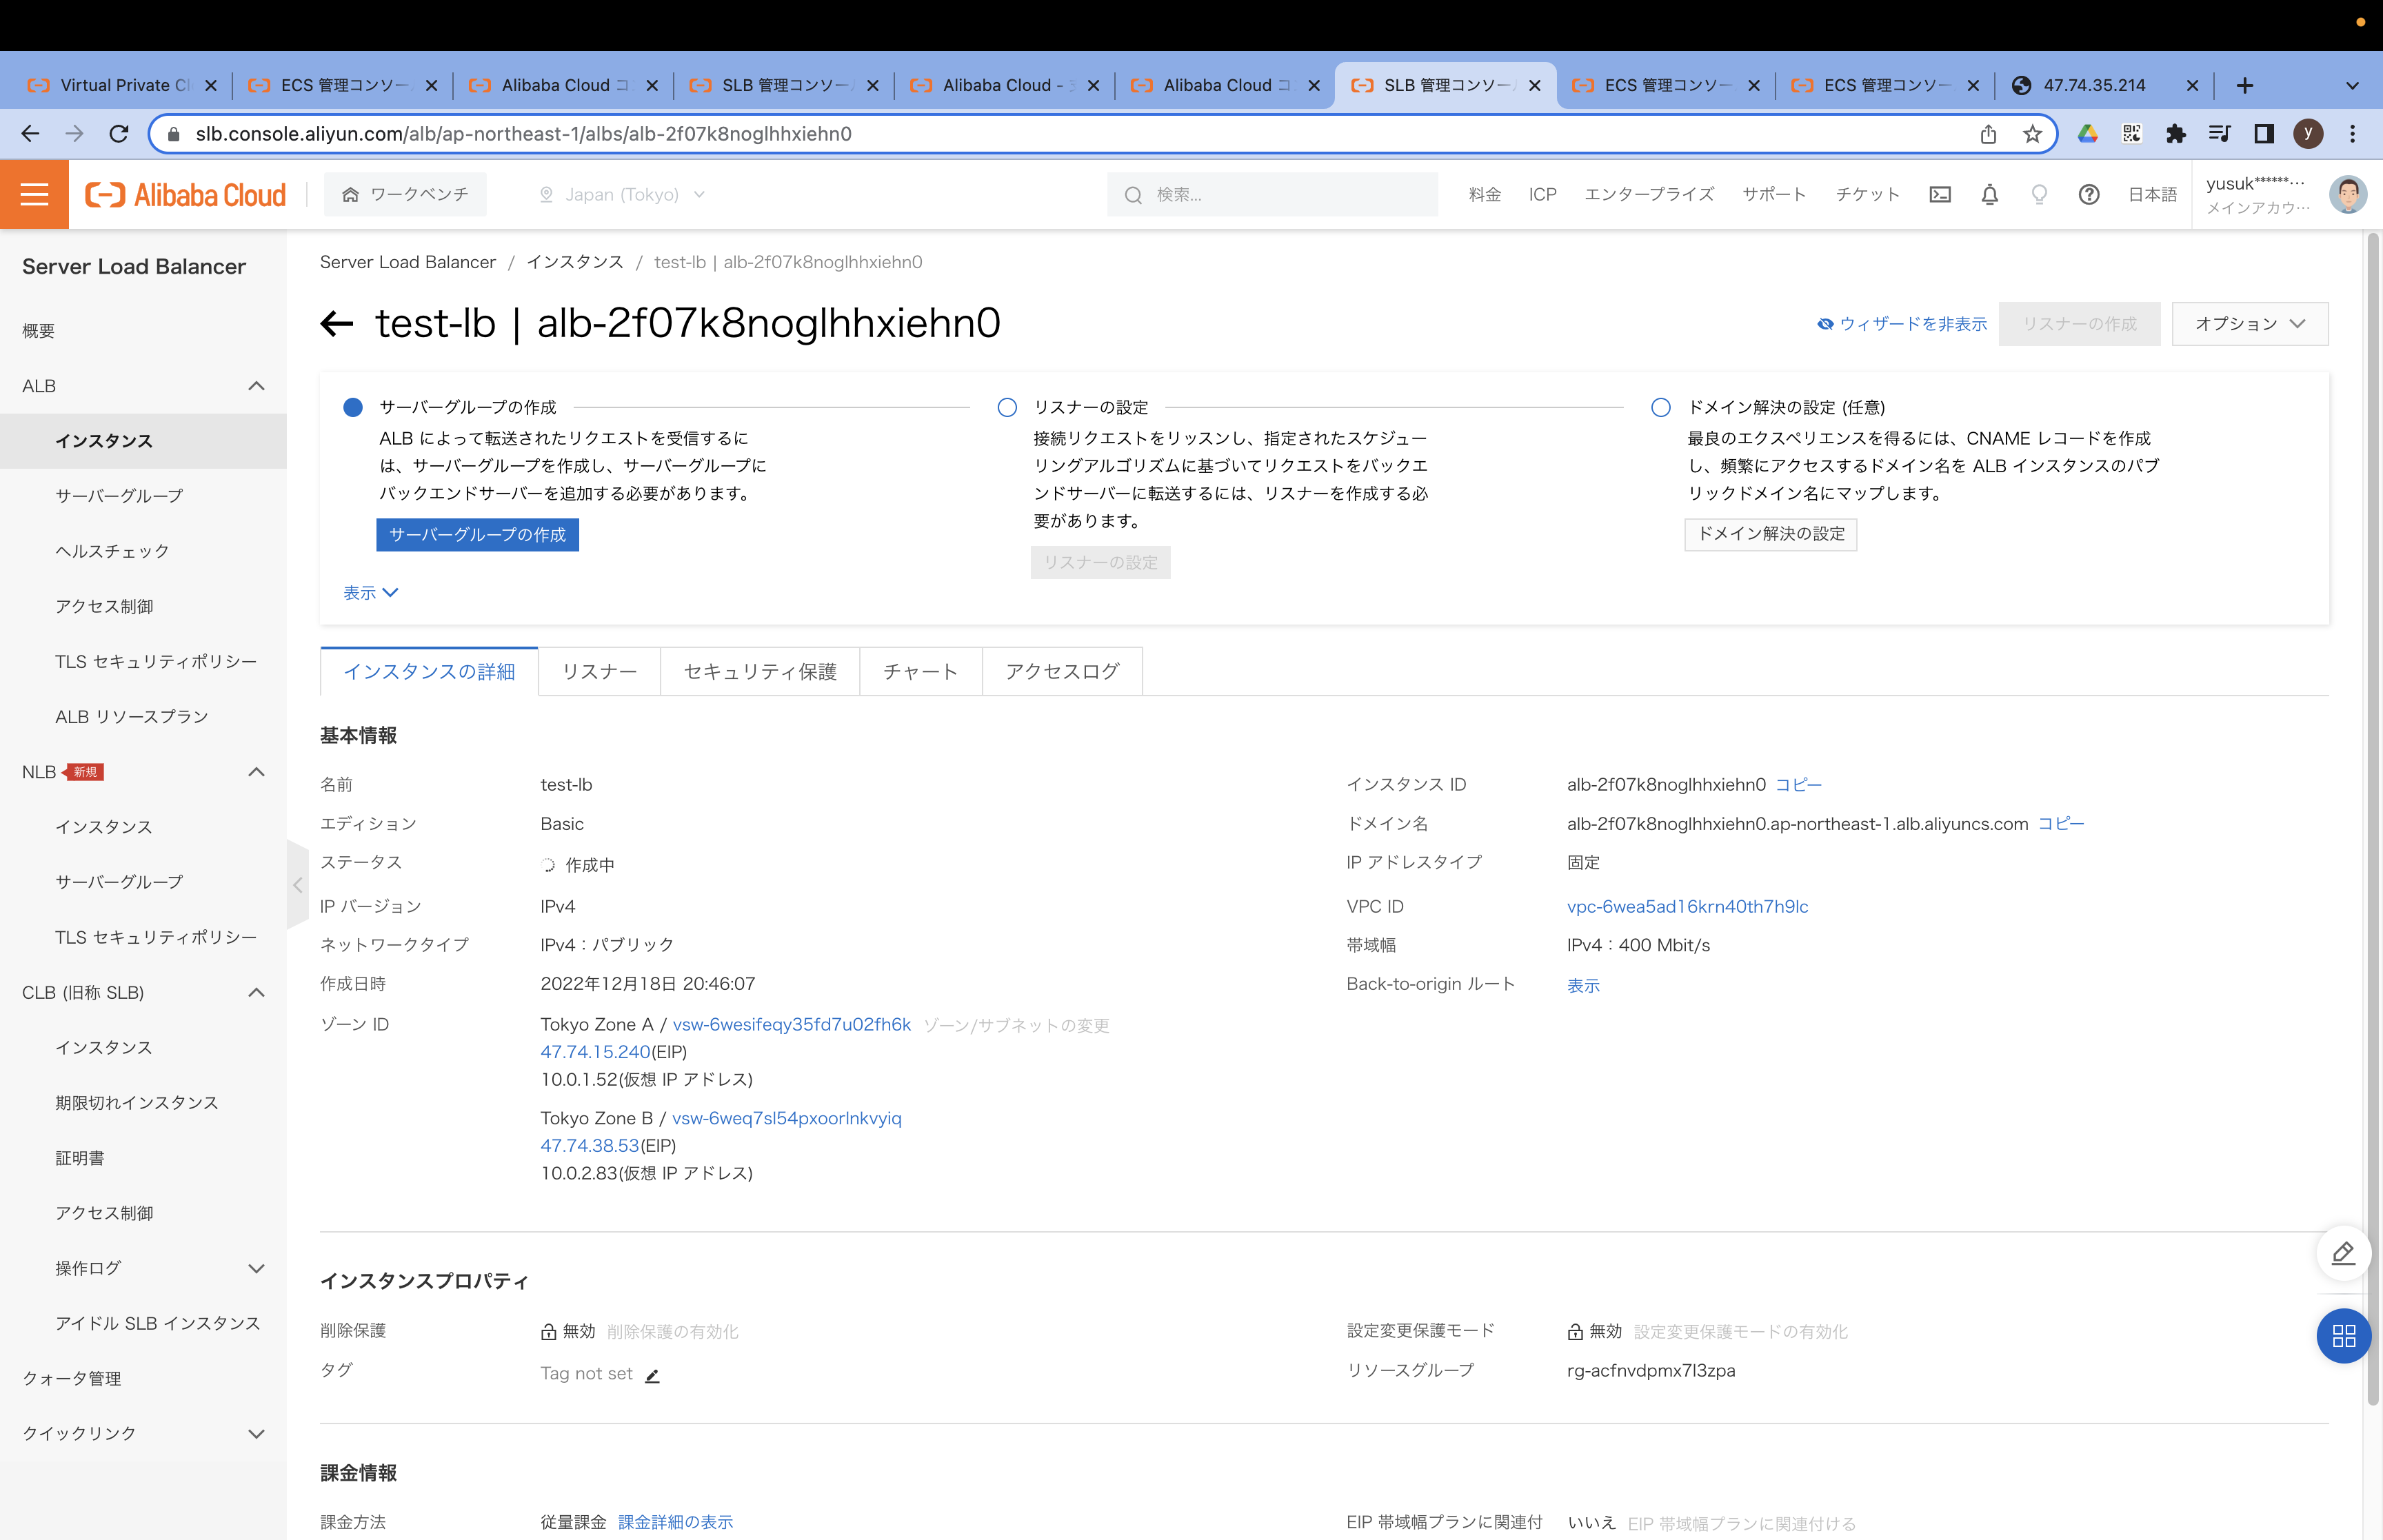This screenshot has height=1540, width=2383.
Task: Open help via the question mark icon
Action: coord(2089,194)
